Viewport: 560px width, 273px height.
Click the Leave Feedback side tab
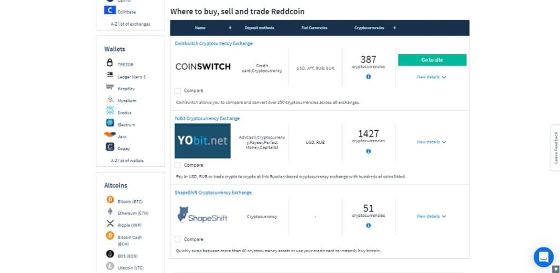pyautogui.click(x=556, y=148)
